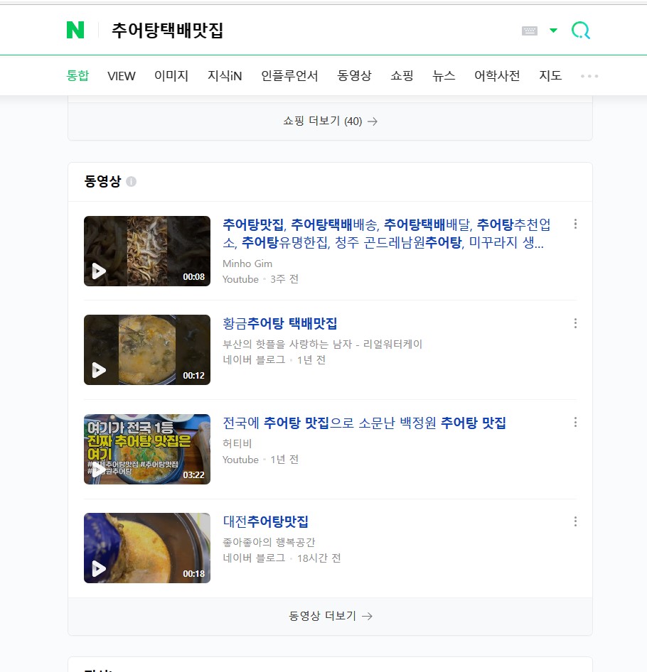647x672 pixels.
Task: Open video titled 추어탕맛집, 추어탕택배배송
Action: click(x=386, y=234)
